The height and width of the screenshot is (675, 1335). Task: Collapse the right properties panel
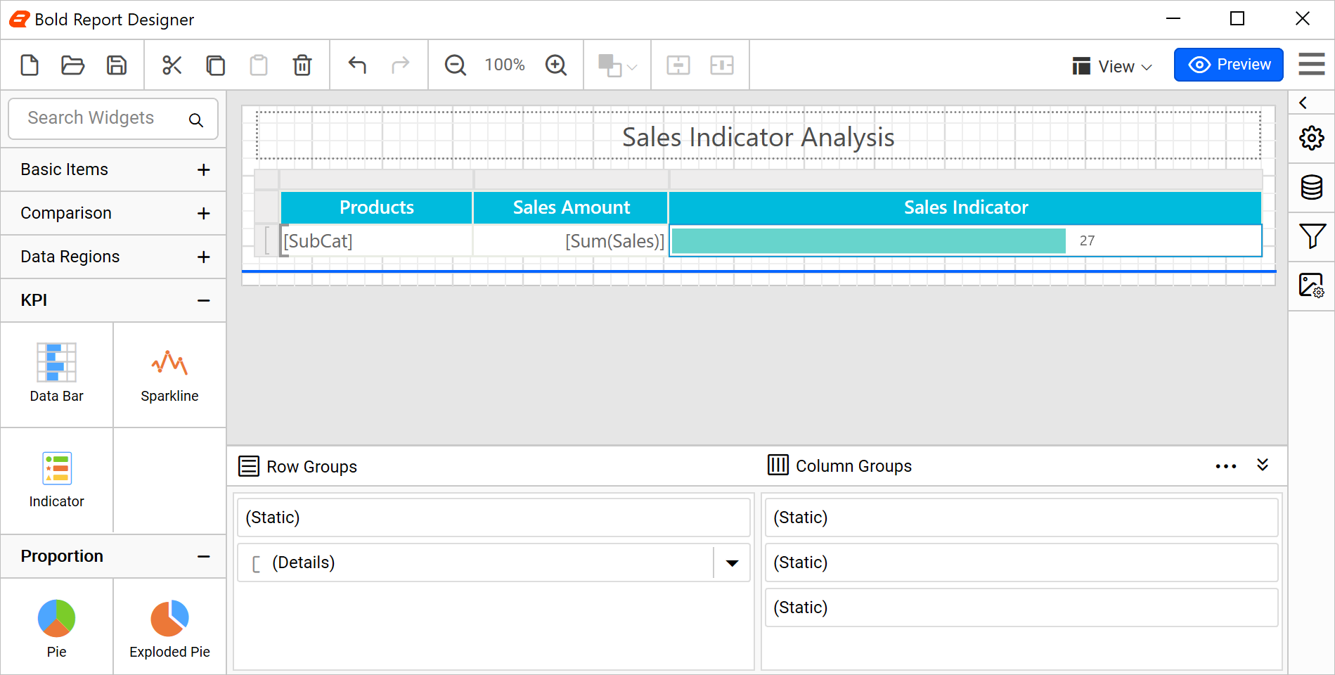[1303, 103]
